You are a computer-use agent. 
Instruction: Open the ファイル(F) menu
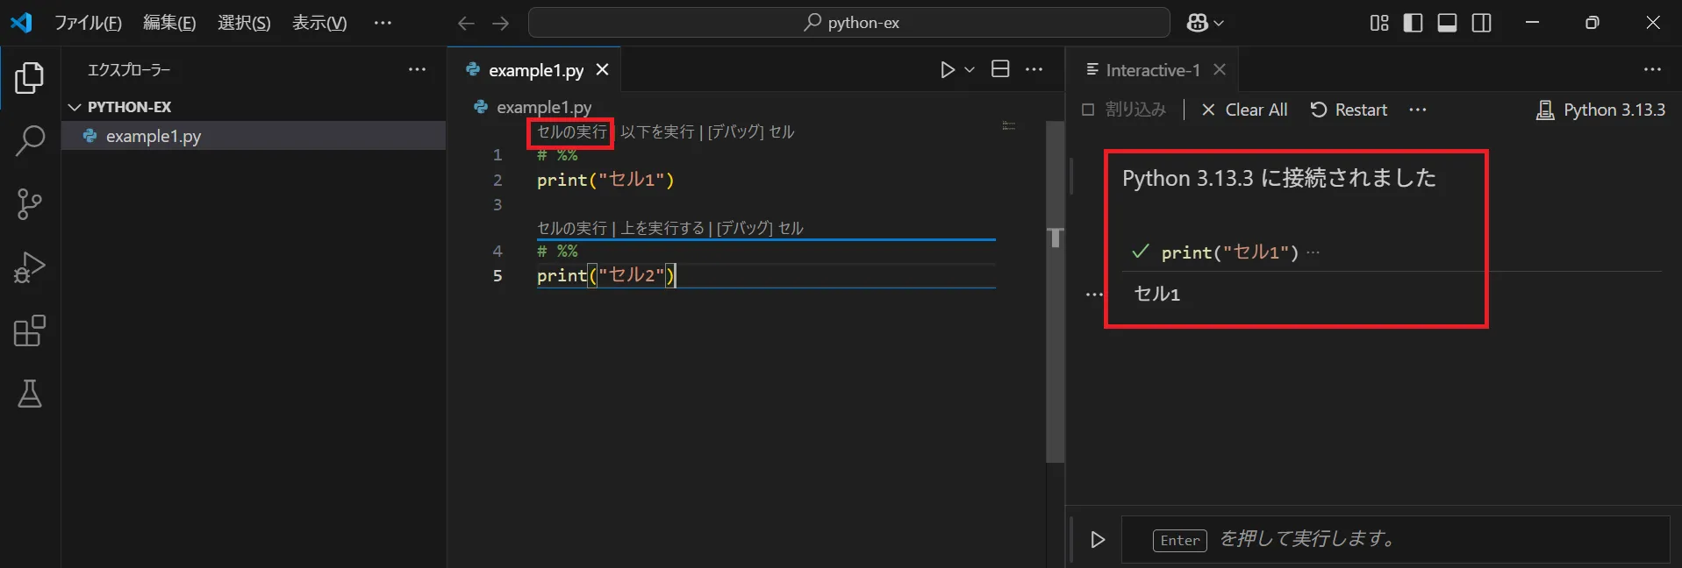tap(88, 23)
